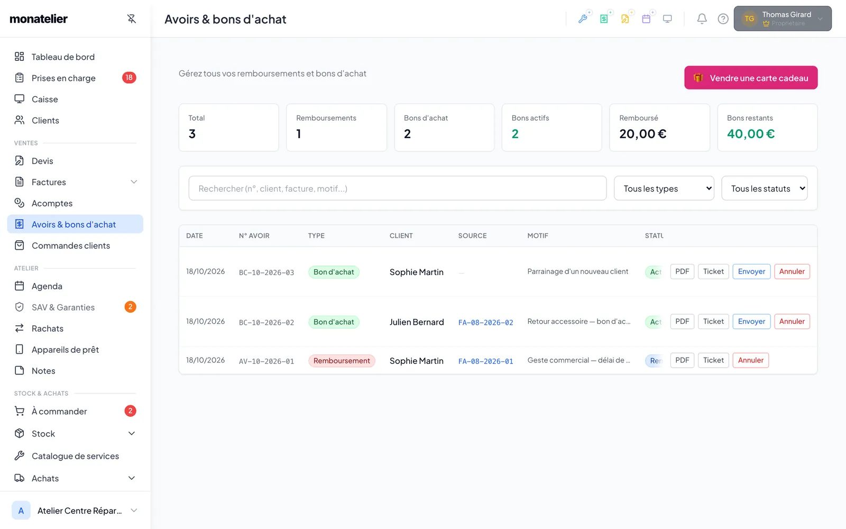Expand the Achats submenu chevron
Image resolution: width=846 pixels, height=529 pixels.
(x=132, y=478)
